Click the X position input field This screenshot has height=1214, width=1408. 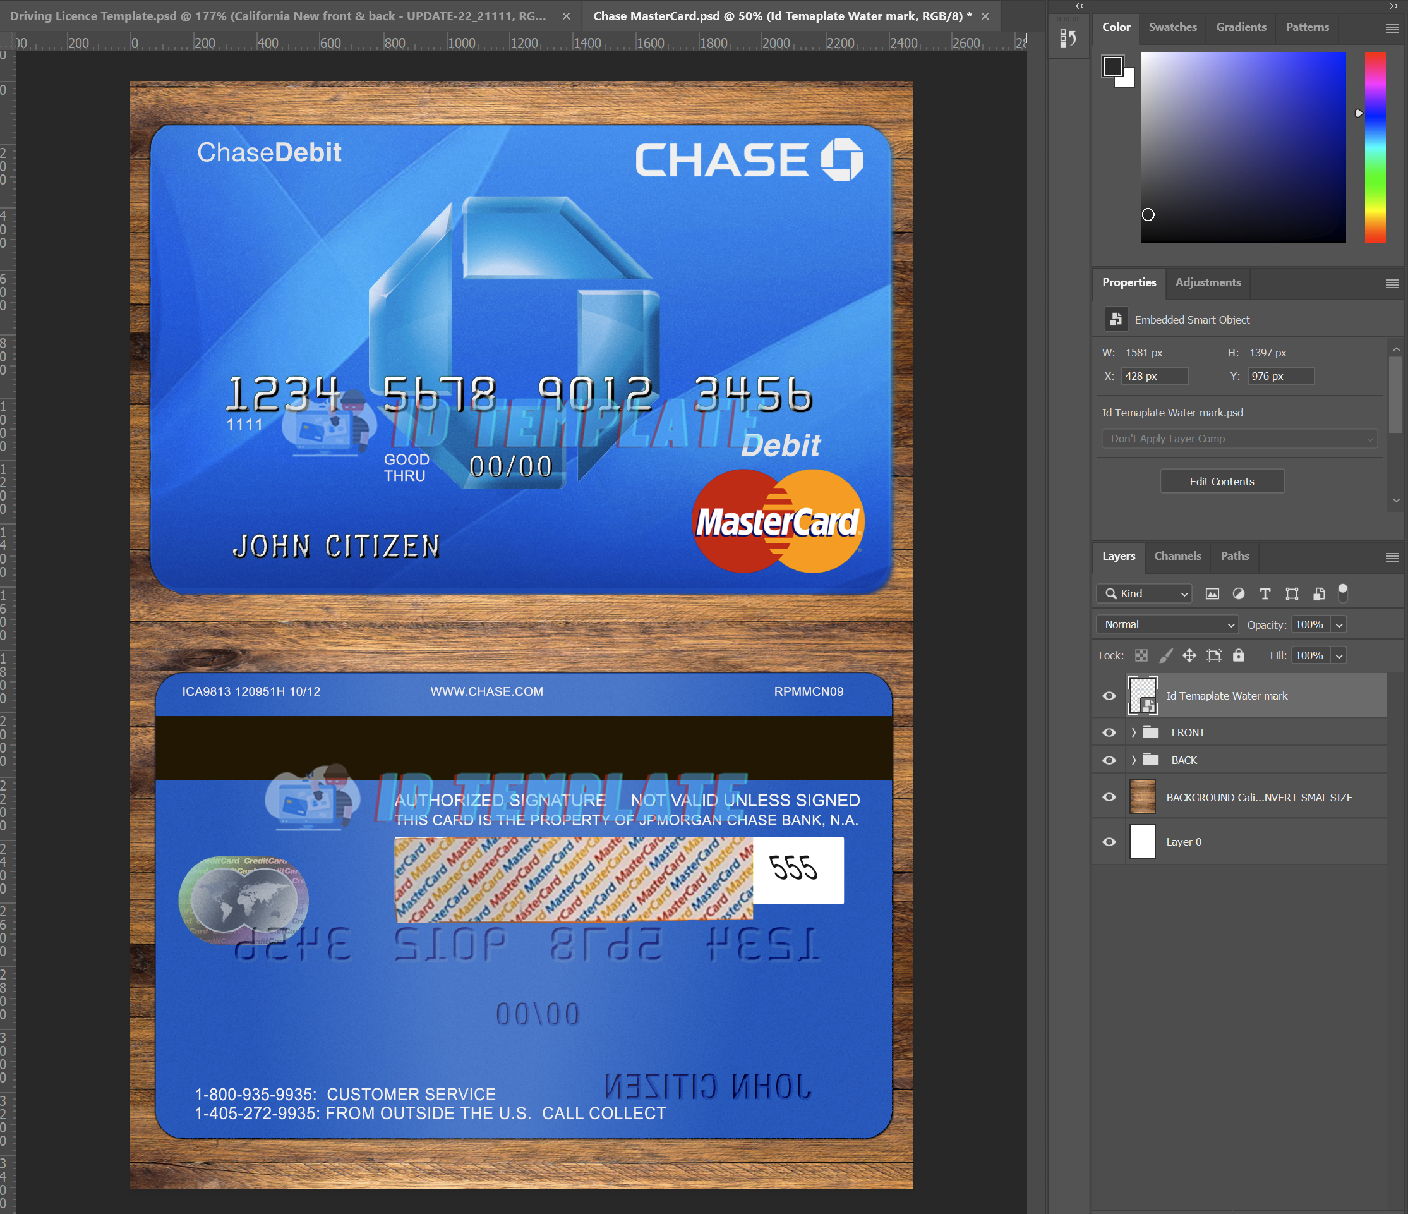click(1154, 376)
